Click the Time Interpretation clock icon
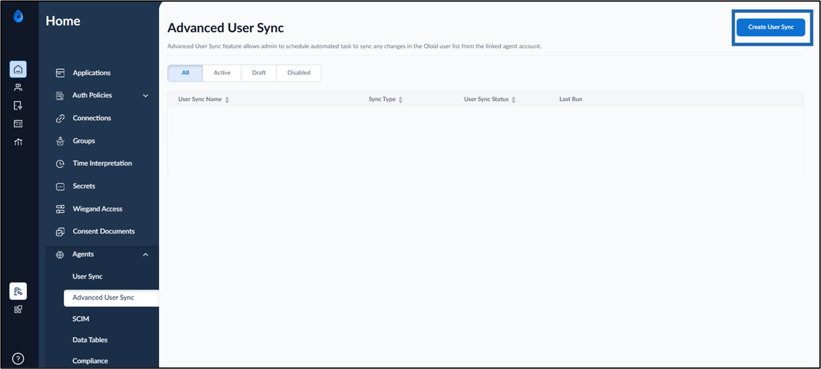Image resolution: width=821 pixels, height=369 pixels. (60, 163)
